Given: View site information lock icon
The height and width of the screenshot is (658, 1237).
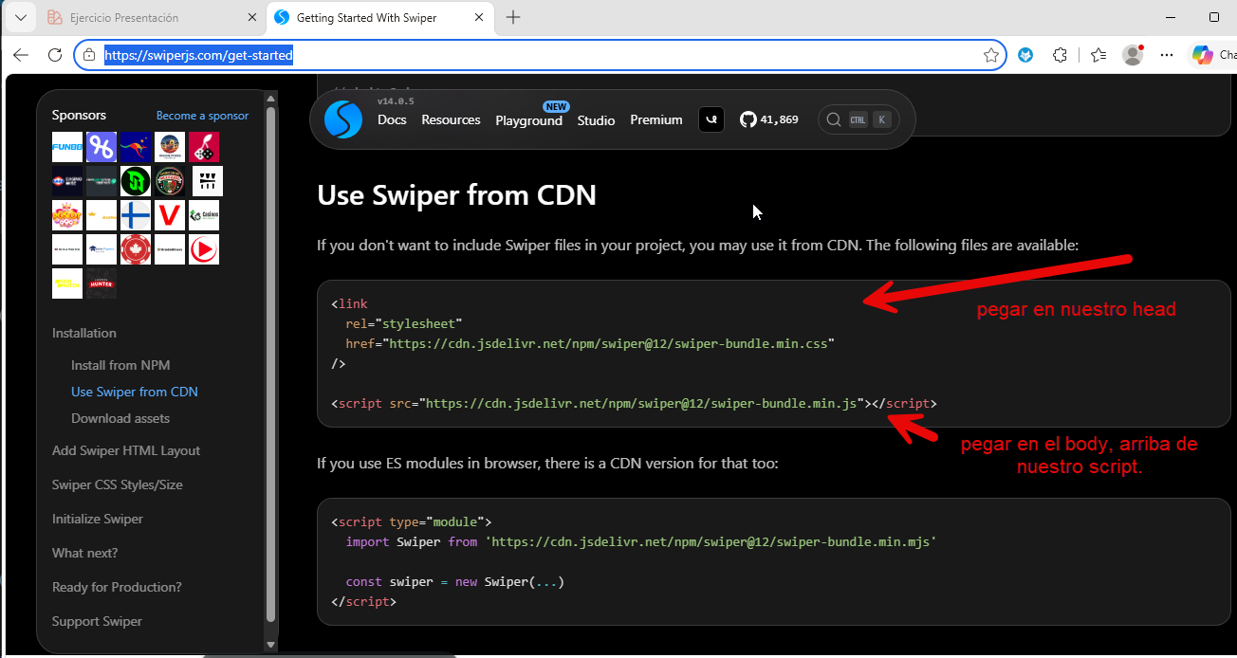Looking at the screenshot, I should [89, 55].
